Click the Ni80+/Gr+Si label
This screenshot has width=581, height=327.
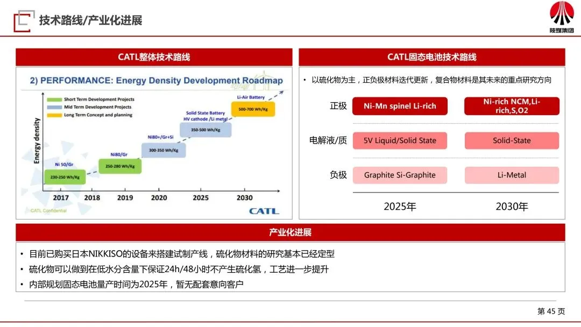(x=160, y=137)
